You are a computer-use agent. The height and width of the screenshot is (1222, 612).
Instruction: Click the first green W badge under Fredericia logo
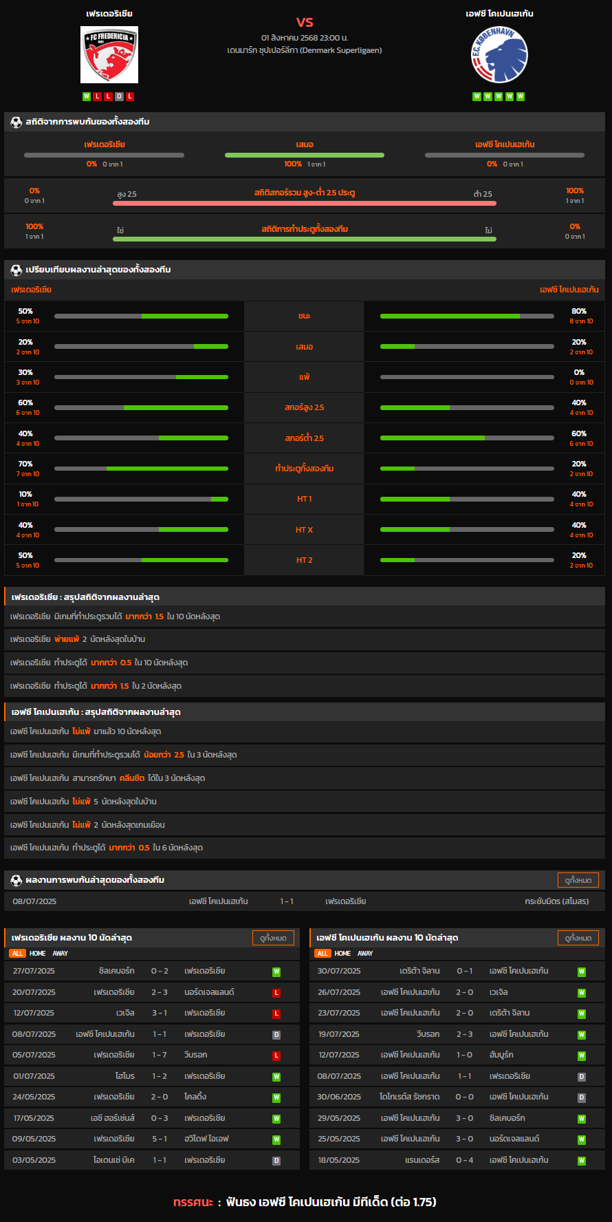click(87, 96)
